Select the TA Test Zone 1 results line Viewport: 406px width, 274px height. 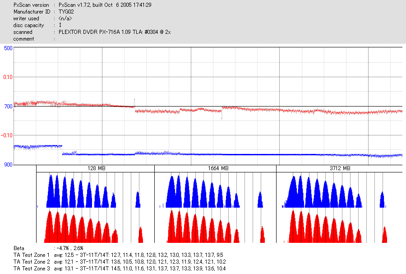click(118, 255)
